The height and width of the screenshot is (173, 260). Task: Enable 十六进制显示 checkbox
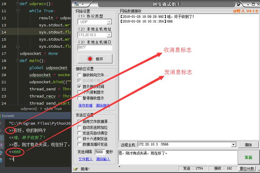79,92
